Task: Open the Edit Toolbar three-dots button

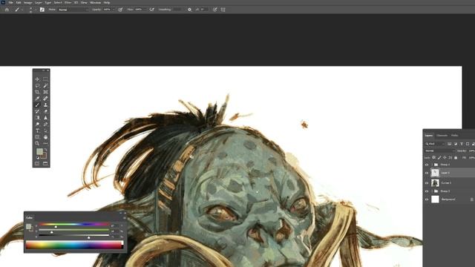Action: pyautogui.click(x=45, y=143)
